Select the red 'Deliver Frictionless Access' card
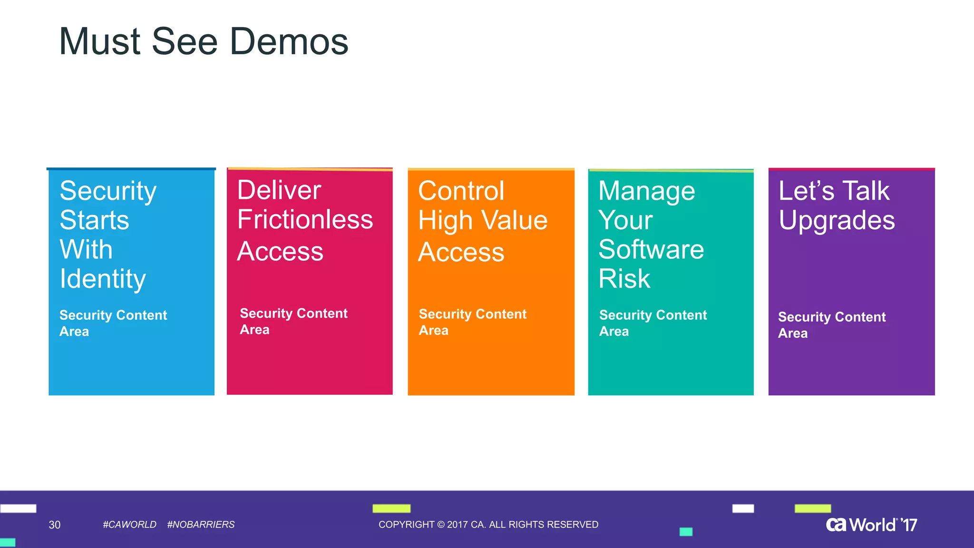 310,281
